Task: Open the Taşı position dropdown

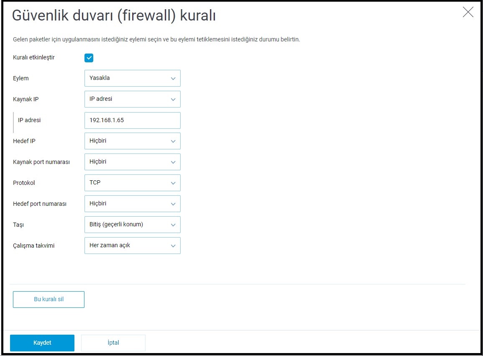Action: [132, 225]
